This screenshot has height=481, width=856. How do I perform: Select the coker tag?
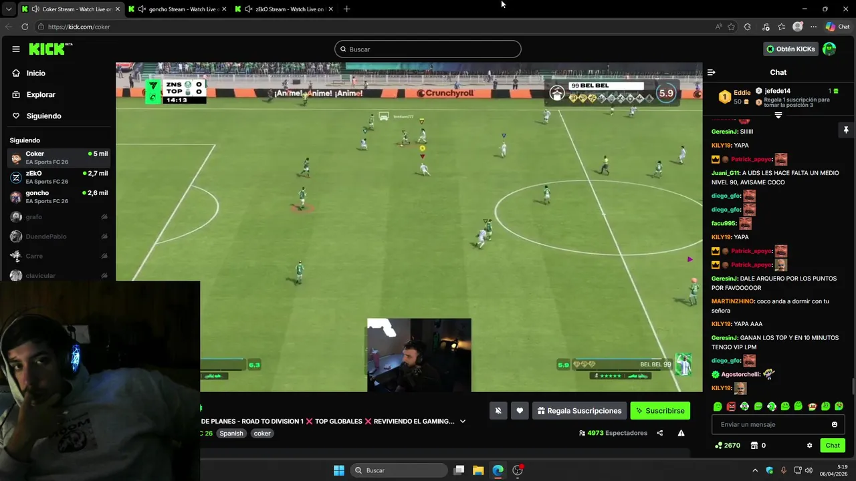pos(262,433)
